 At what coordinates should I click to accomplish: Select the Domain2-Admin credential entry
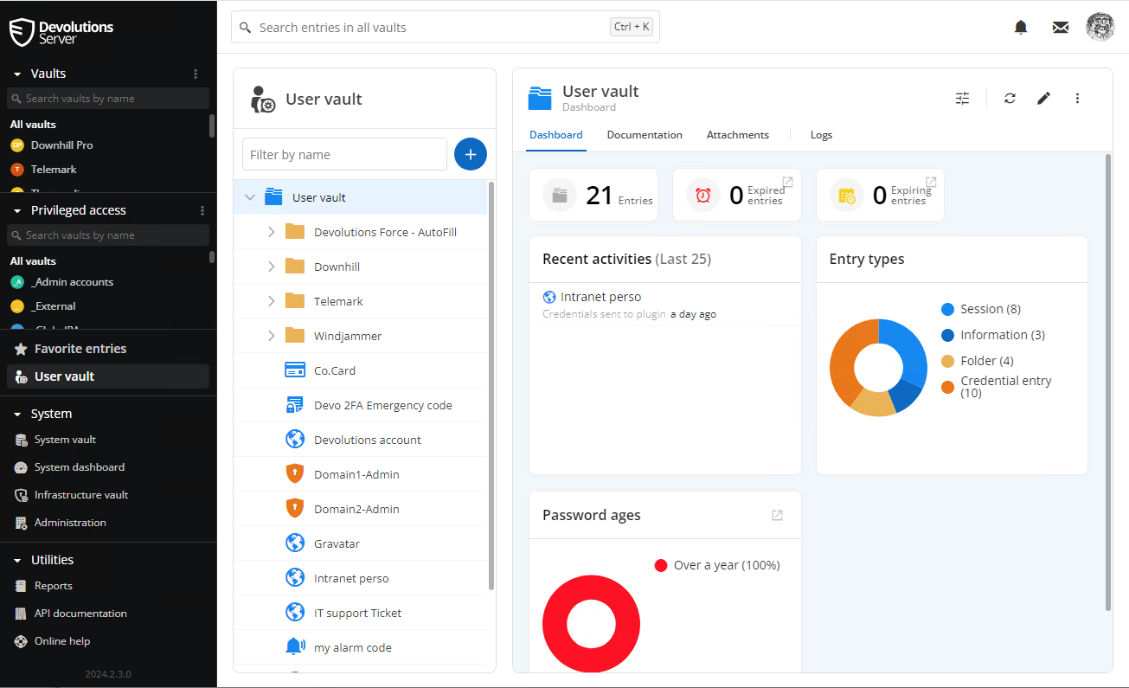[x=361, y=509]
